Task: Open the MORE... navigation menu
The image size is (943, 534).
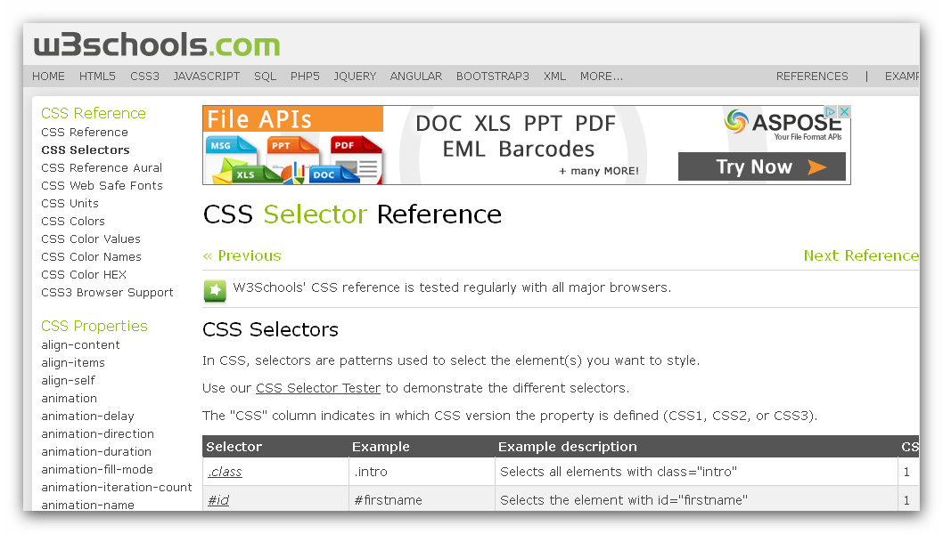Action: pos(602,77)
